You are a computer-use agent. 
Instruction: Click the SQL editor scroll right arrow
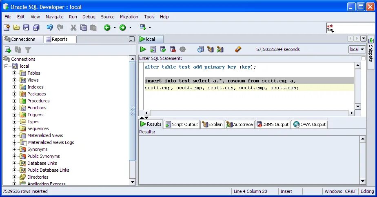(x=352, y=113)
